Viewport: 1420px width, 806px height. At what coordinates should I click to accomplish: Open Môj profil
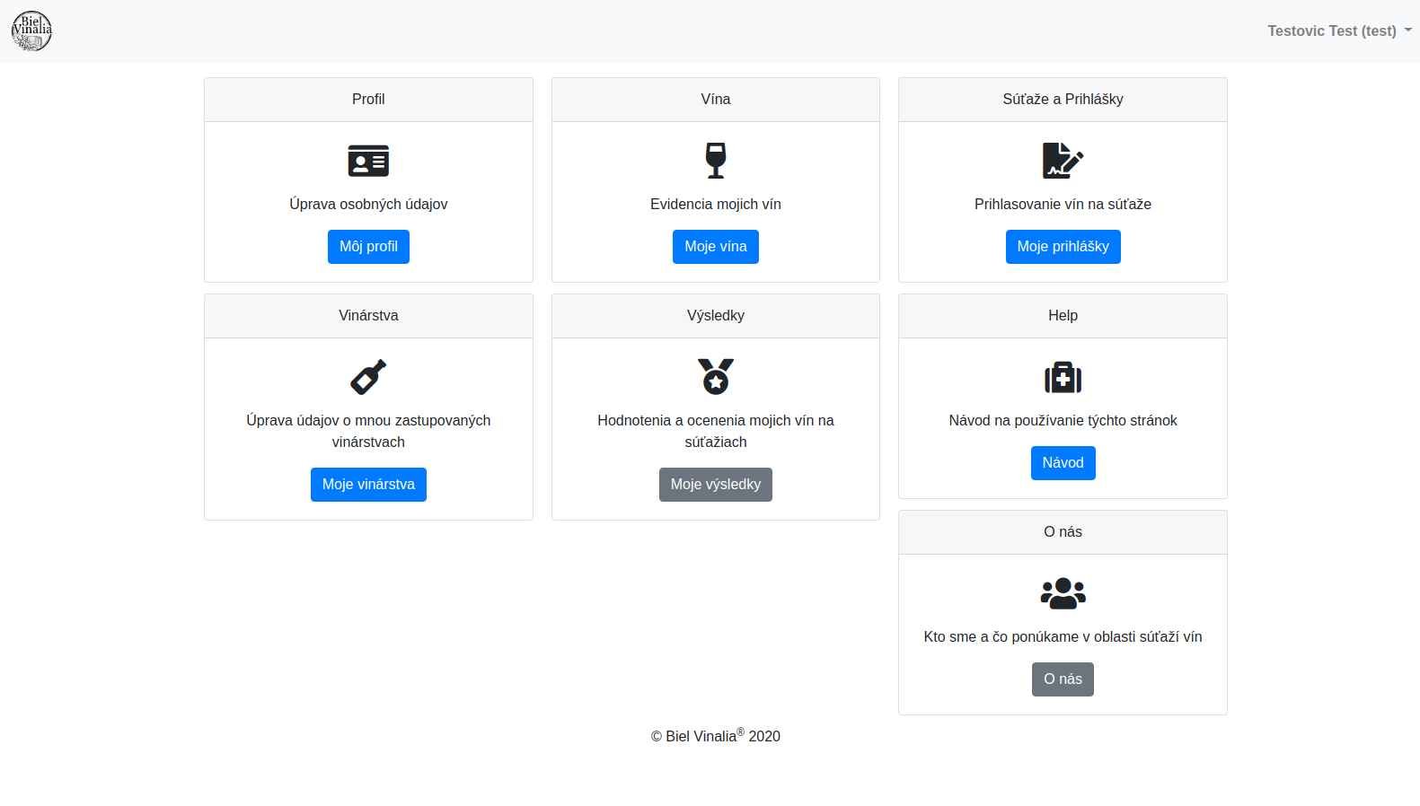point(368,247)
